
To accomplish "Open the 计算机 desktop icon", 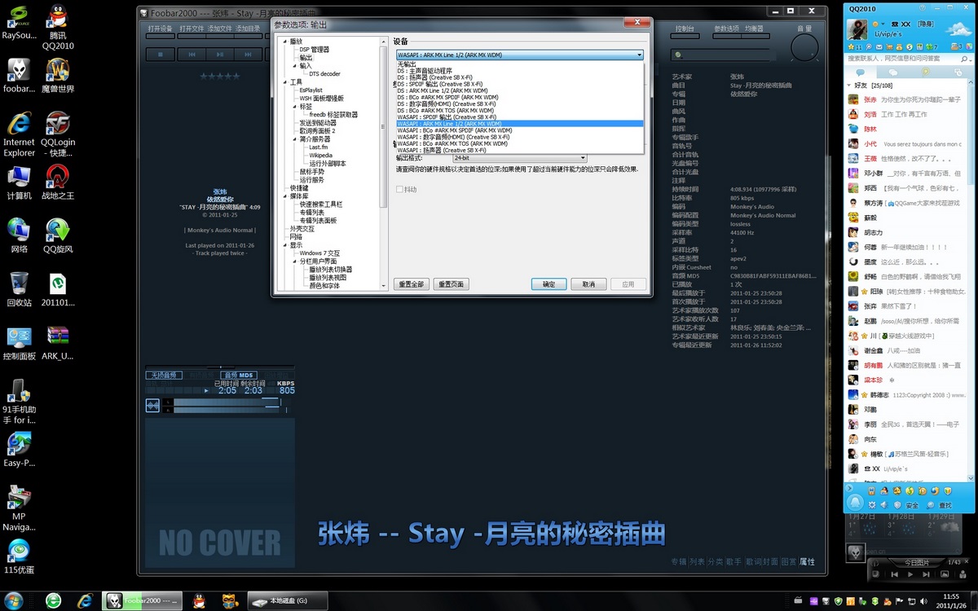I will click(20, 182).
